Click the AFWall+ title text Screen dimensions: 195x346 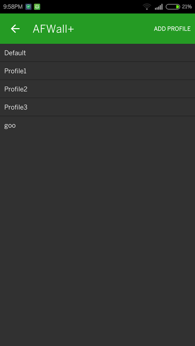(x=53, y=29)
